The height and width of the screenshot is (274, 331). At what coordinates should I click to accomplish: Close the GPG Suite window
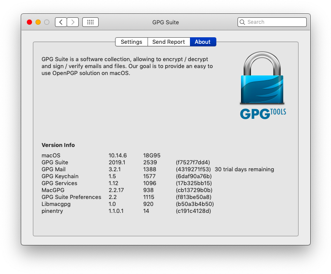[x=29, y=22]
